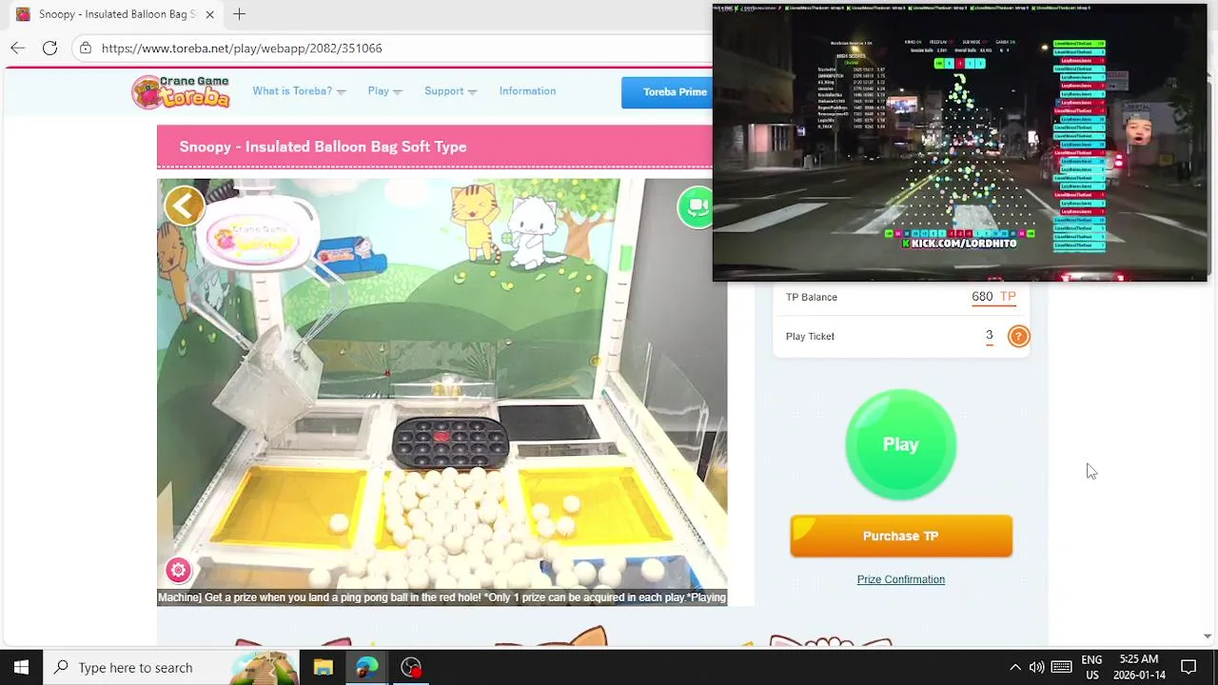Open a new browser tab
The width and height of the screenshot is (1218, 685).
pos(239,14)
